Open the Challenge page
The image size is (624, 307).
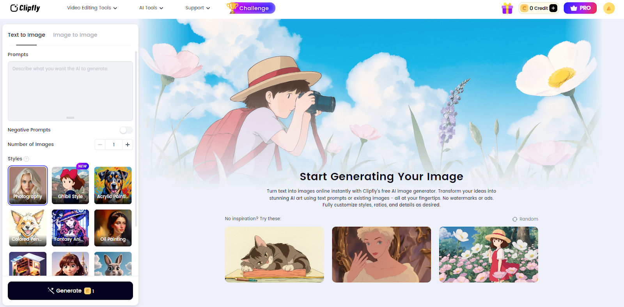point(251,8)
